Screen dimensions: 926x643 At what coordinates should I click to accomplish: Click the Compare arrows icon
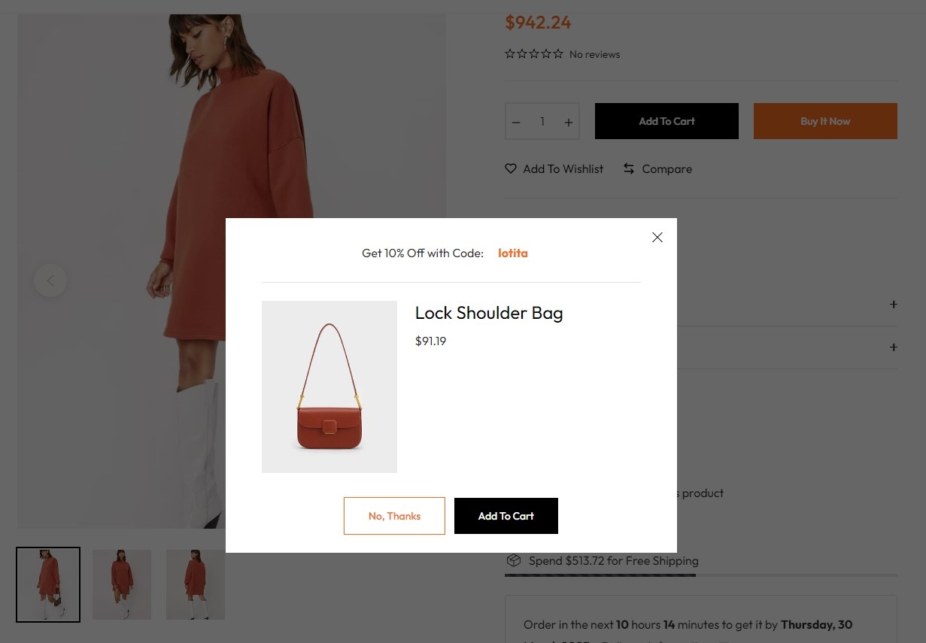click(x=629, y=168)
